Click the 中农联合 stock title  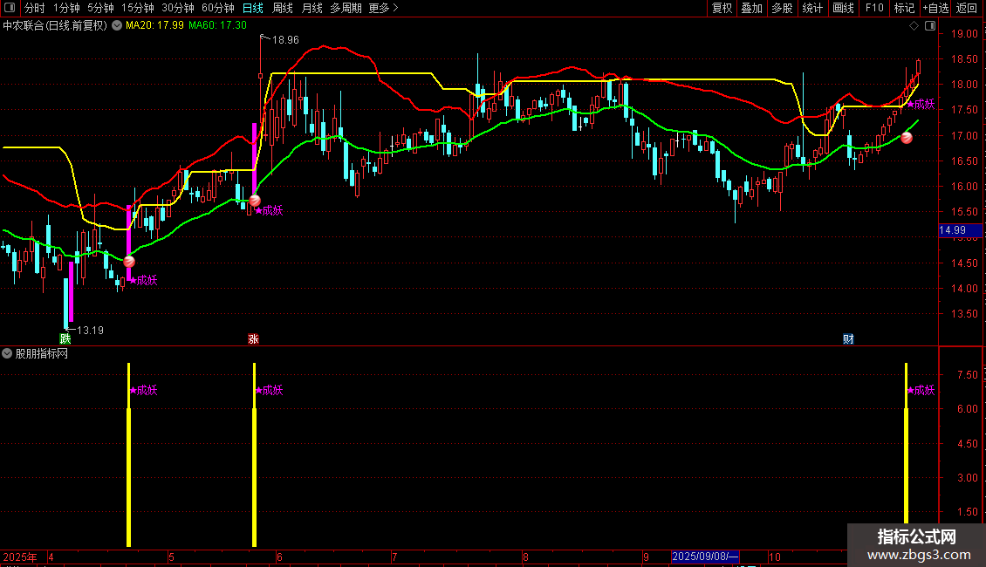pyautogui.click(x=55, y=26)
